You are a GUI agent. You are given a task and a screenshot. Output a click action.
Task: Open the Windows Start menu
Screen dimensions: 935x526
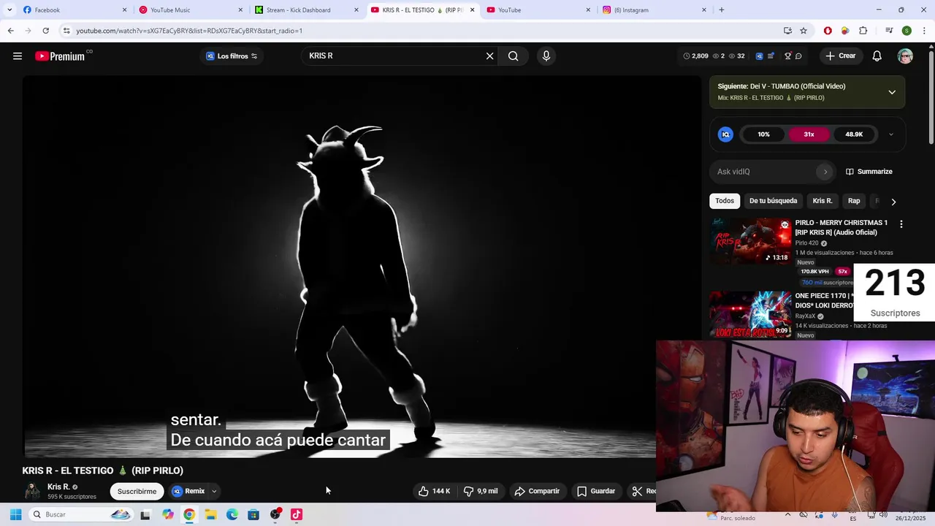click(x=15, y=514)
